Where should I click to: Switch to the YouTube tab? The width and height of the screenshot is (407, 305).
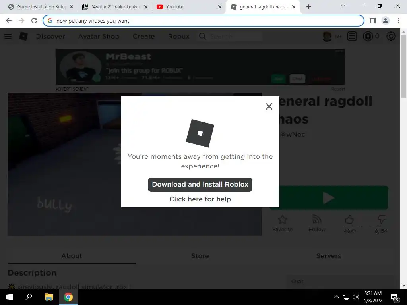point(189,7)
